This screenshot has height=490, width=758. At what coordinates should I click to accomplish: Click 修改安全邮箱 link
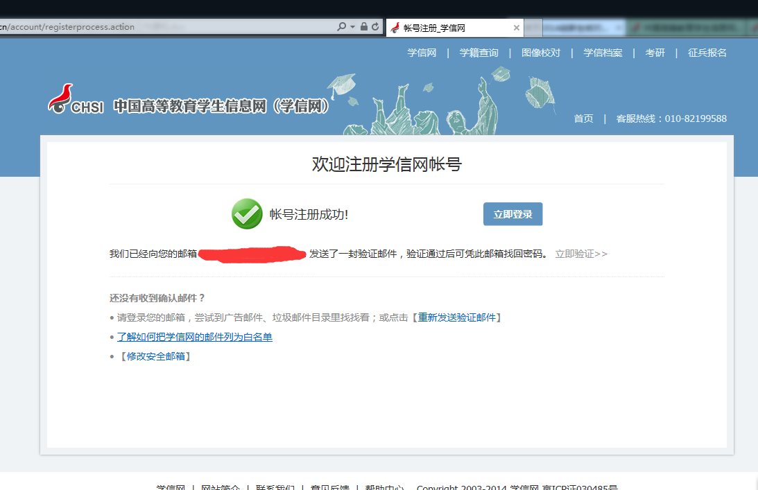(x=155, y=356)
